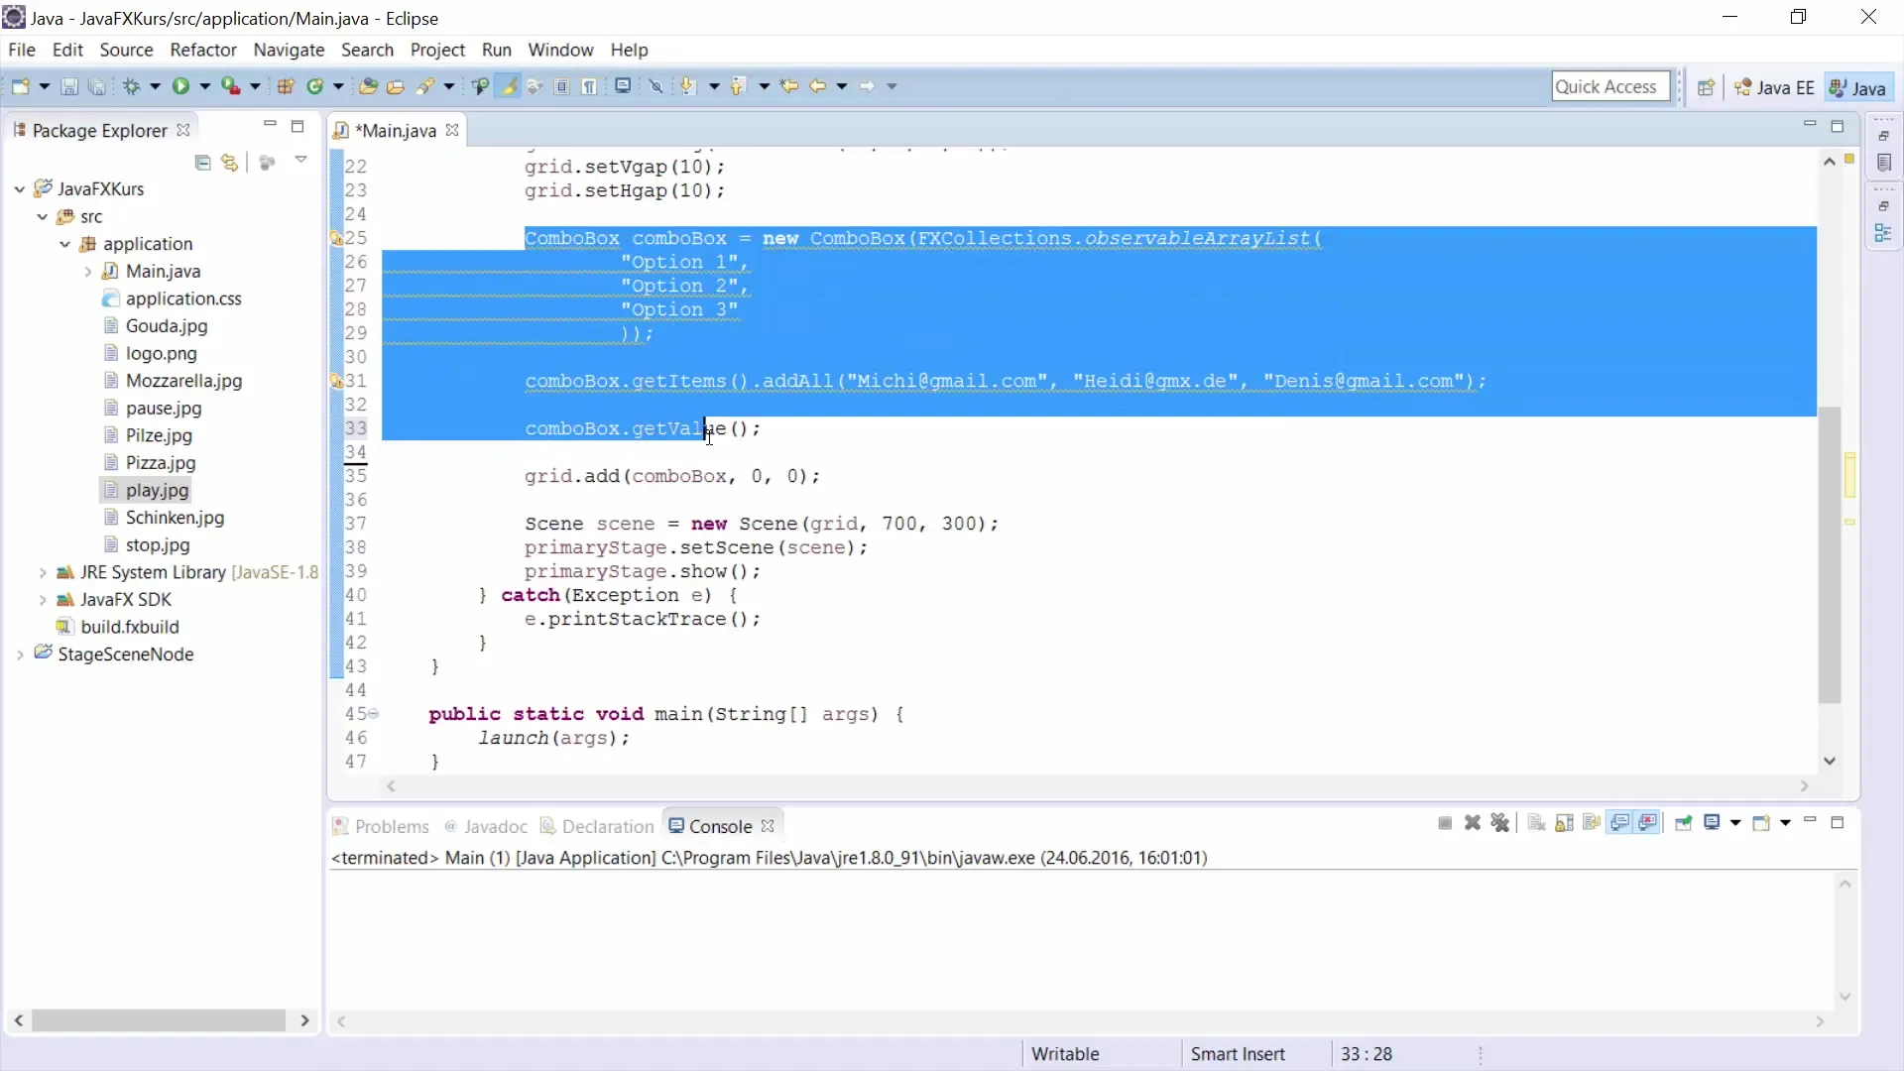This screenshot has height=1071, width=1904.
Task: Click the New Java Package icon
Action: (x=286, y=86)
